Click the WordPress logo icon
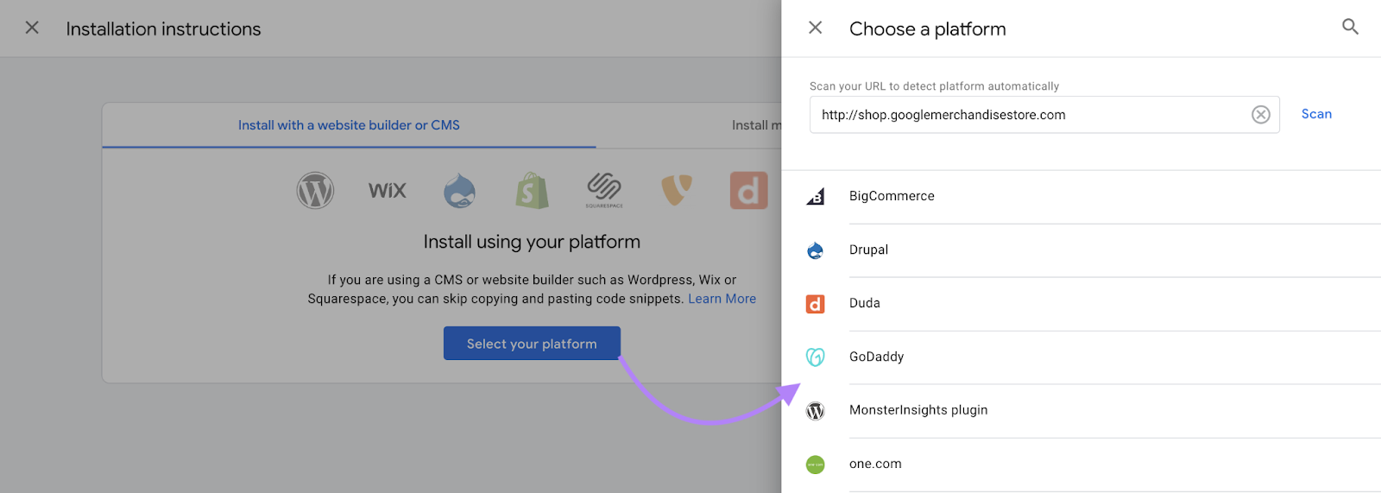This screenshot has width=1381, height=493. click(x=315, y=190)
